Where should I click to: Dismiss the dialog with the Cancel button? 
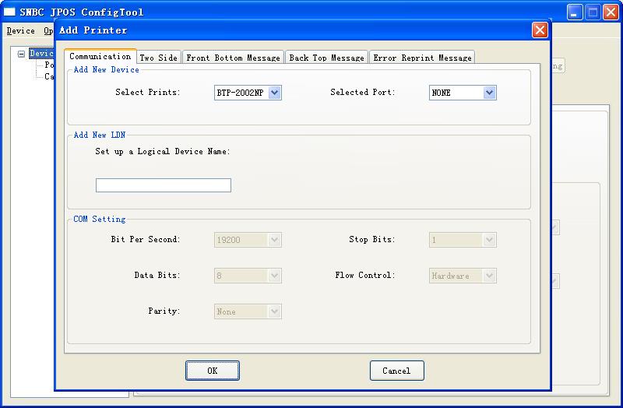tap(397, 371)
